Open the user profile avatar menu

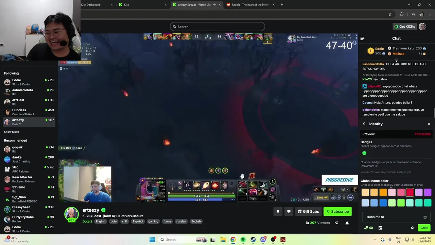pos(422,27)
